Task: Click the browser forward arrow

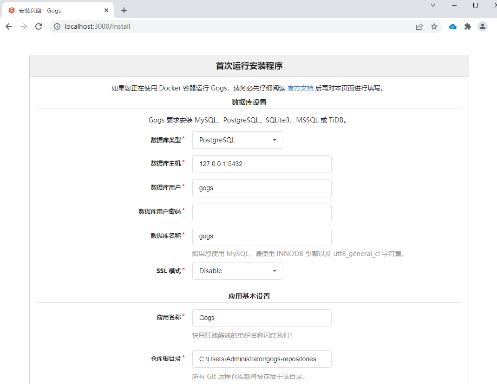Action: tap(24, 26)
